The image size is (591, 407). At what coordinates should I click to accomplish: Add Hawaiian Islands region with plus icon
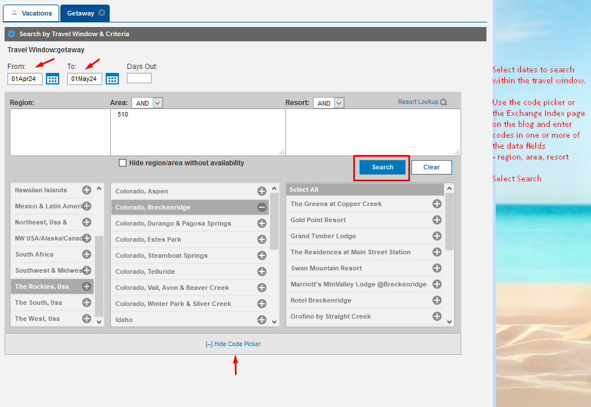point(87,190)
